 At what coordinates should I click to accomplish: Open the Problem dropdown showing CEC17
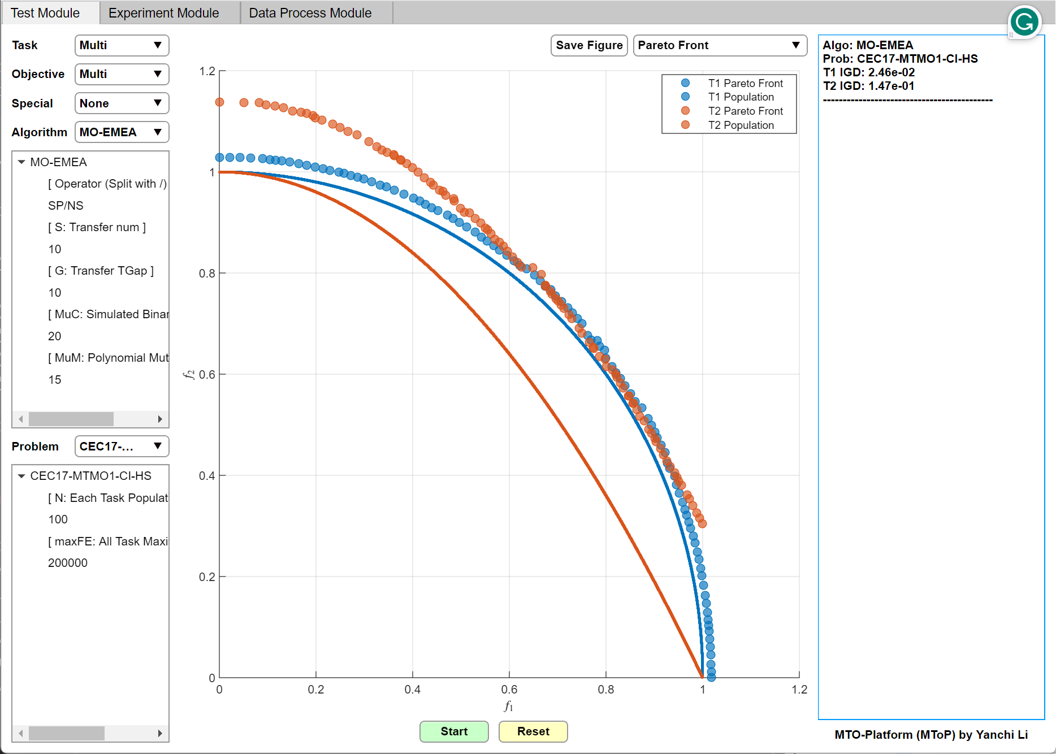pos(122,447)
